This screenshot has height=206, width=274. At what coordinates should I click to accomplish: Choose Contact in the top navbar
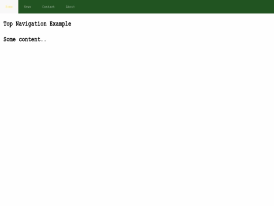point(48,7)
